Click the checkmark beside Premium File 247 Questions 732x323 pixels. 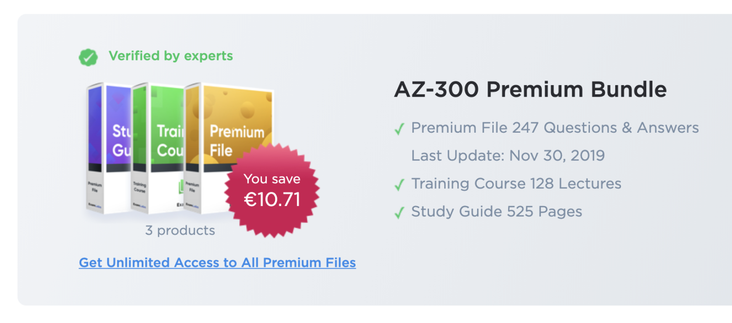point(399,129)
